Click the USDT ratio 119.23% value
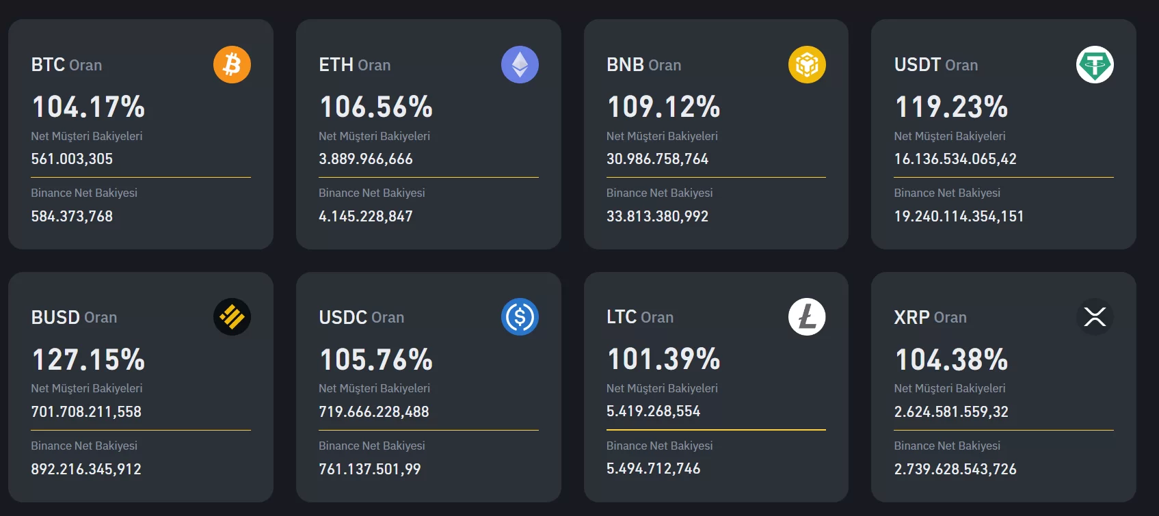The height and width of the screenshot is (516, 1159). coord(951,107)
